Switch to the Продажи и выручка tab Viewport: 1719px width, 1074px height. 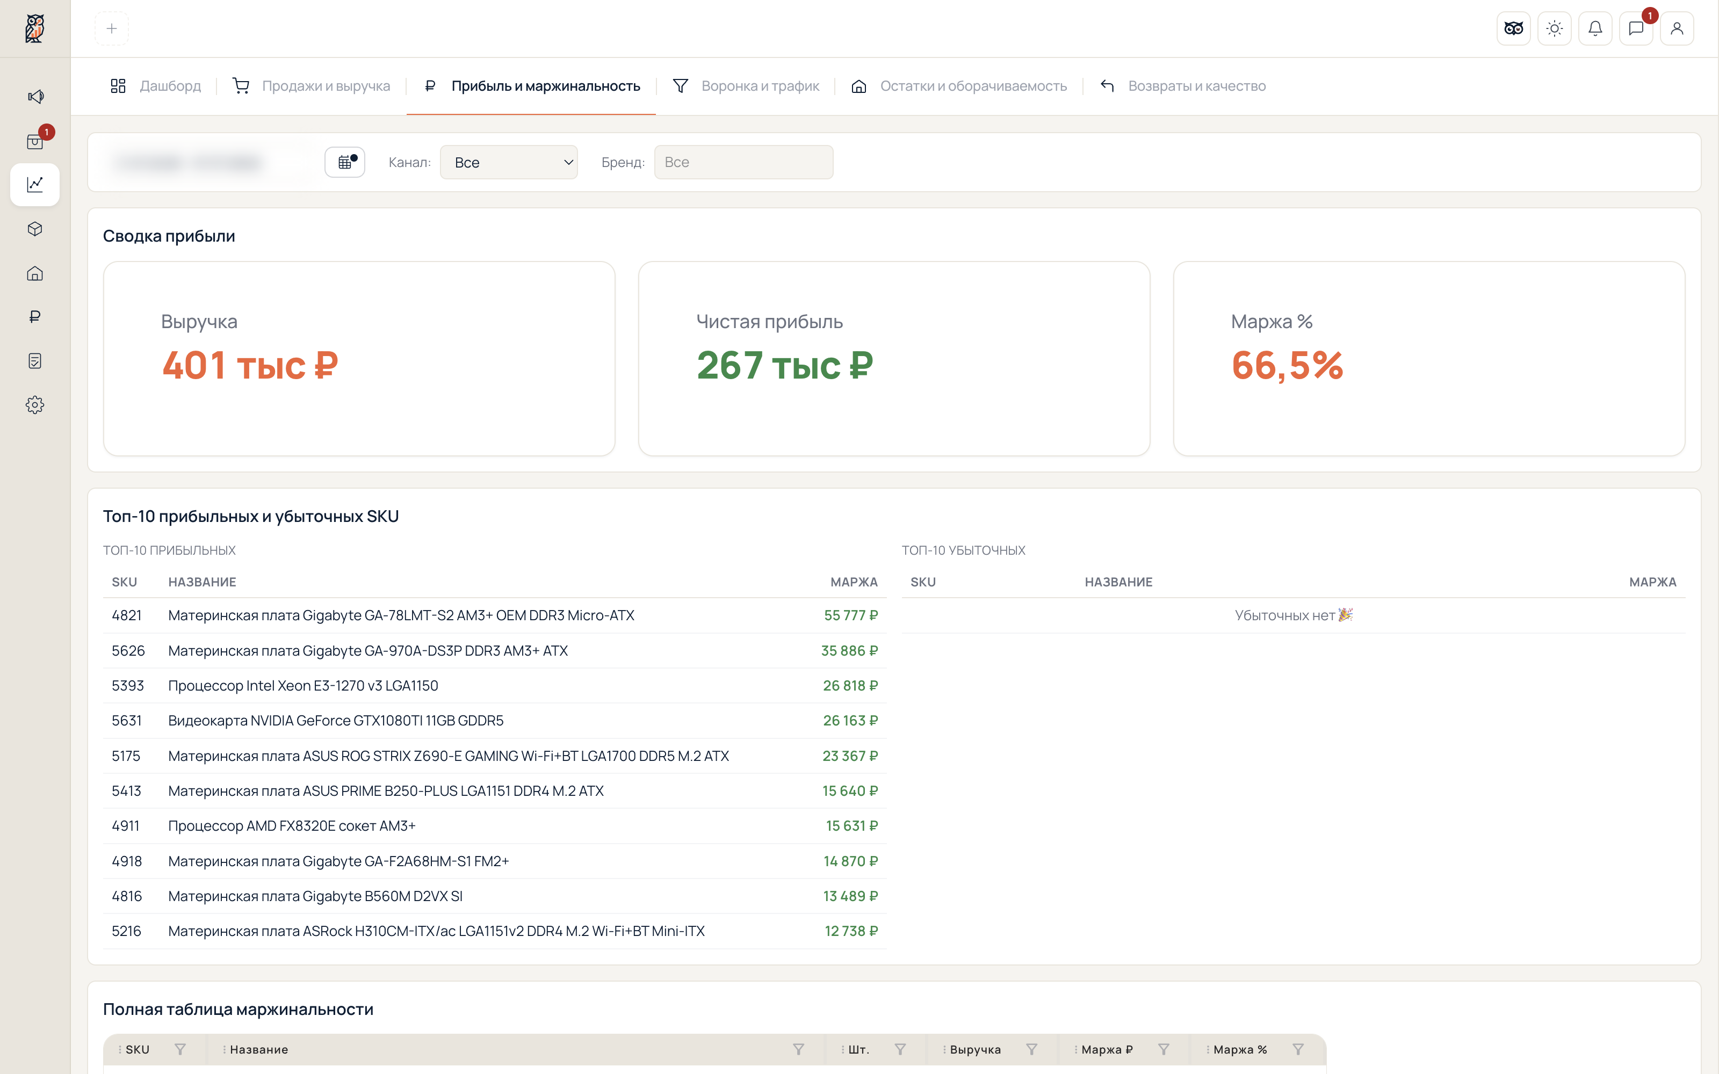(311, 86)
